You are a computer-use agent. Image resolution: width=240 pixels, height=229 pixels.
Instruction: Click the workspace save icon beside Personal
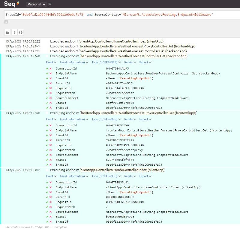pyautogui.click(x=49, y=5)
